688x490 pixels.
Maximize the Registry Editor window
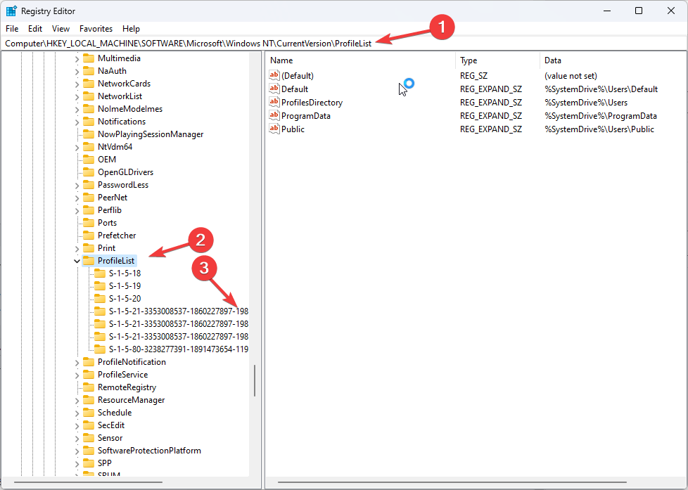coord(639,11)
